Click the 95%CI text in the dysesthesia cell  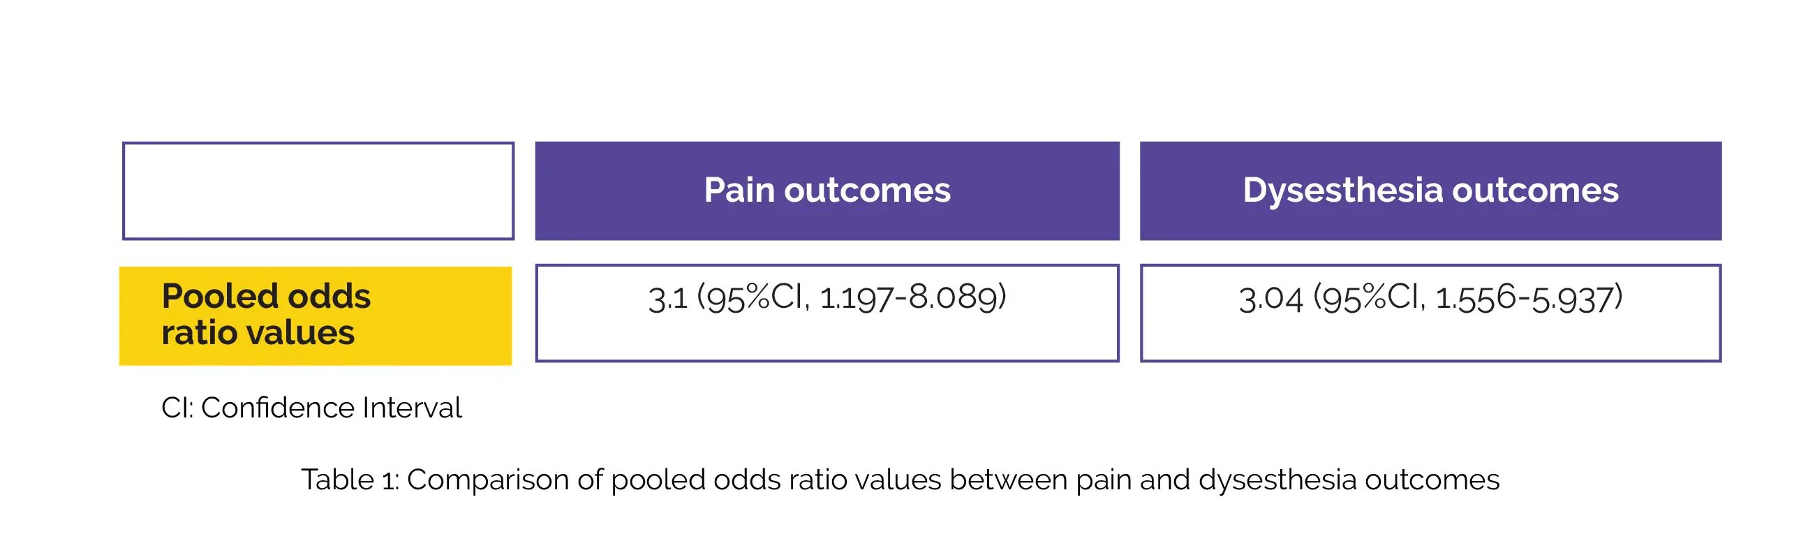pos(1369,298)
